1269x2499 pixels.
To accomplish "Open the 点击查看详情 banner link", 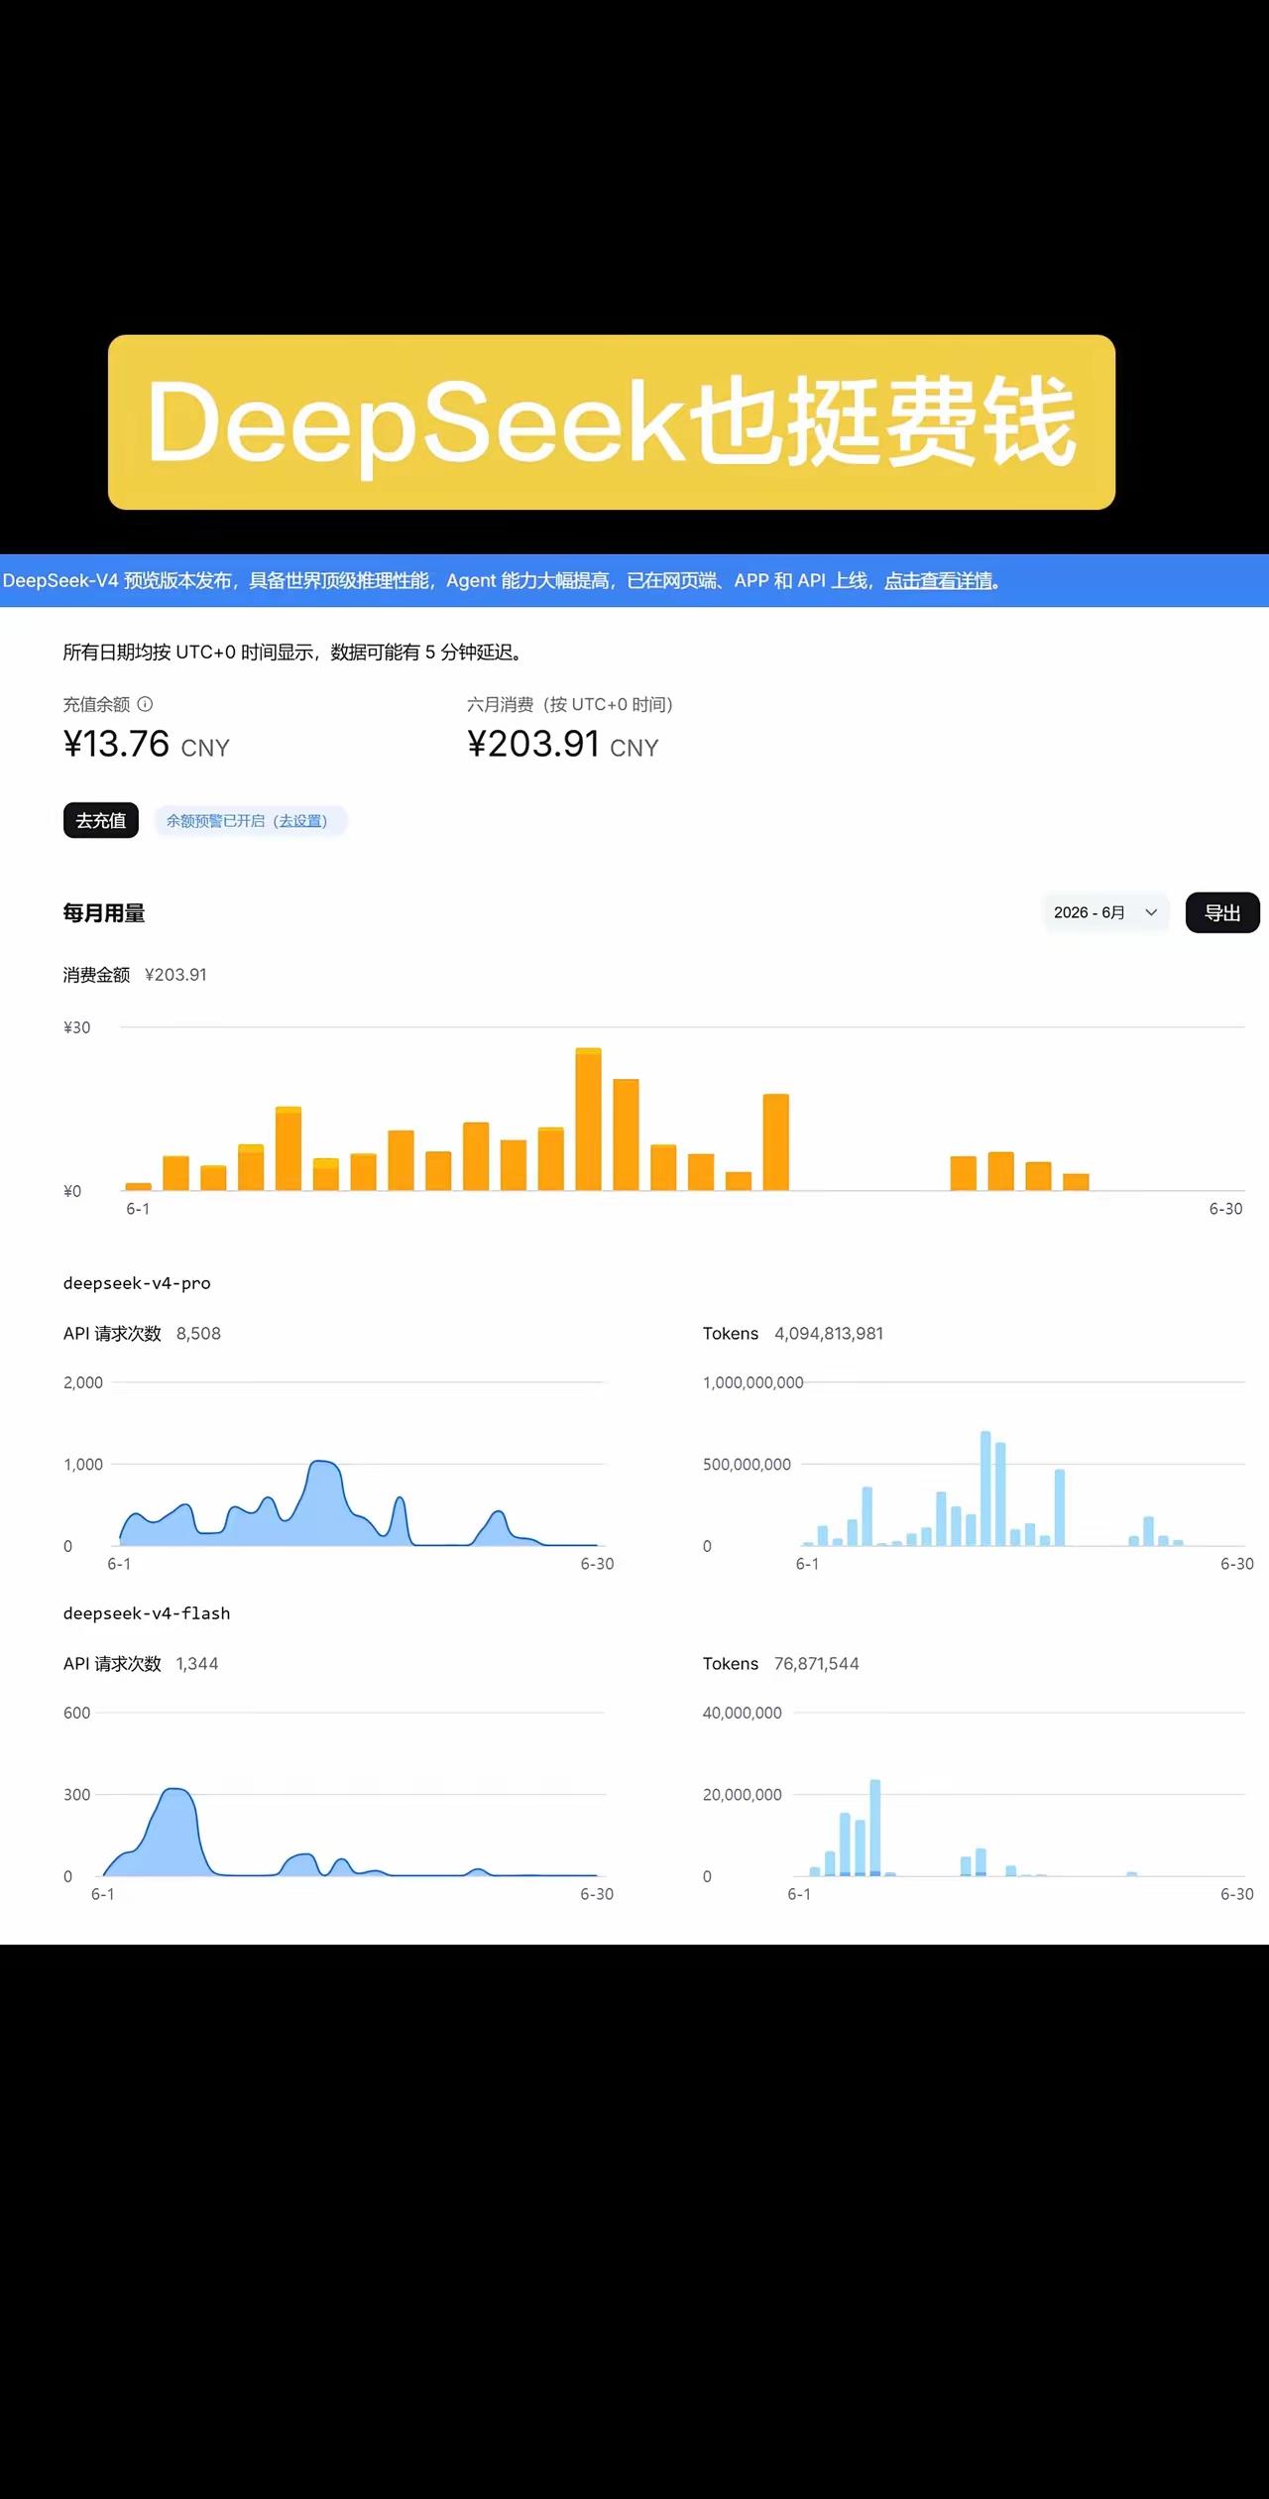I will click(x=938, y=581).
